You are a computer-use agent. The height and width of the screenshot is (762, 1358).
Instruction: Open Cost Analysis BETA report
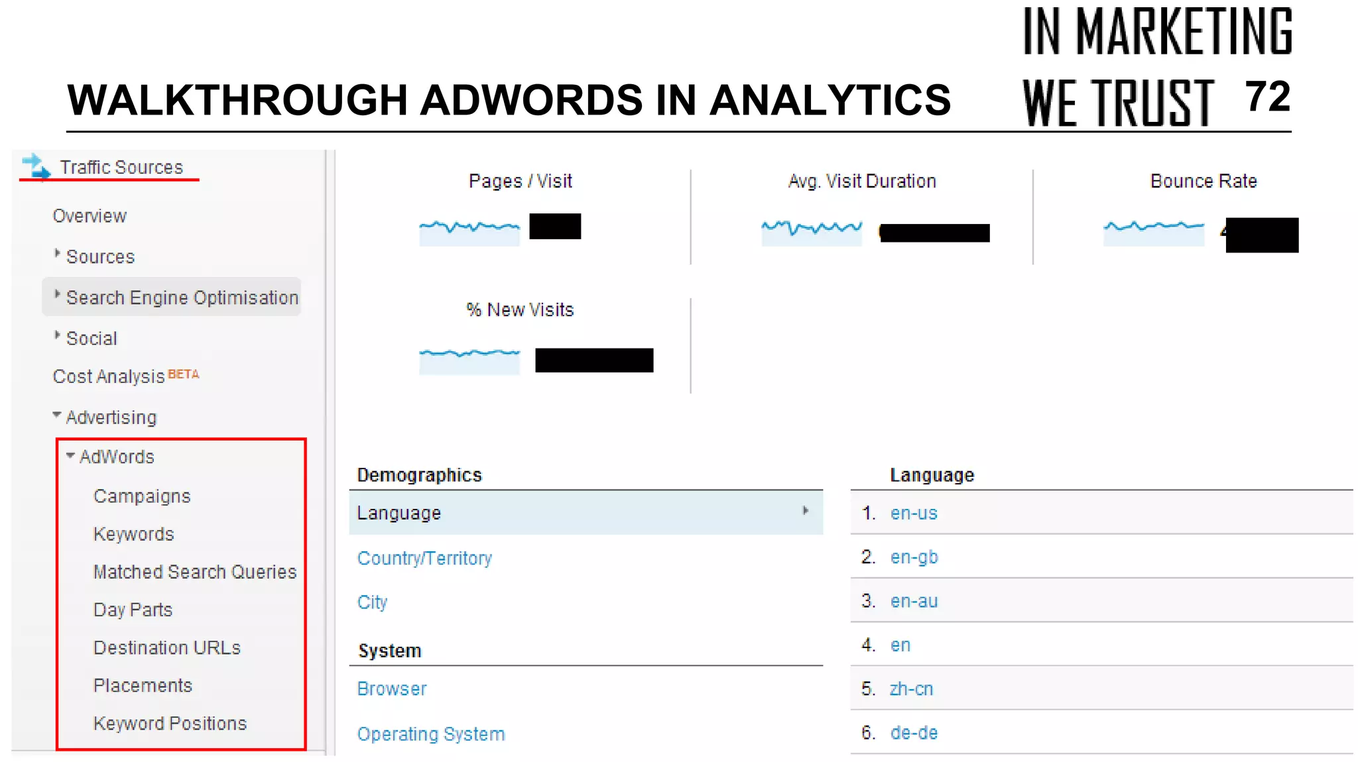tap(125, 376)
